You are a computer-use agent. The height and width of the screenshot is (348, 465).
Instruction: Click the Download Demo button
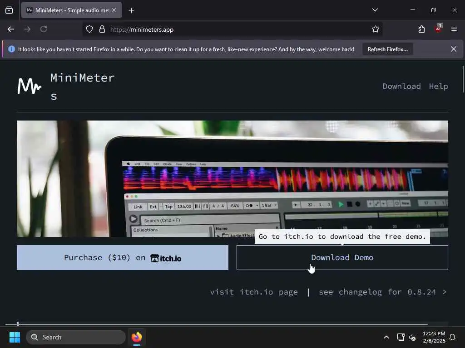[x=342, y=258]
